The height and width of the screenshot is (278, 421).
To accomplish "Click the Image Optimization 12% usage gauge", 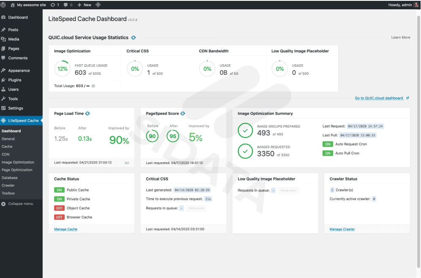I will (62, 69).
